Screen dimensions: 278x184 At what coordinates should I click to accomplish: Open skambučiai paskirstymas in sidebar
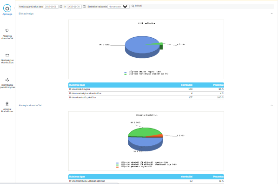click(x=7, y=83)
